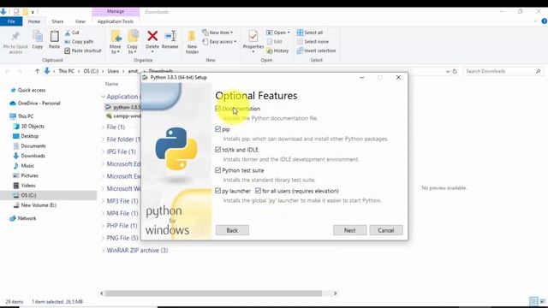The height and width of the screenshot is (308, 548).
Task: Expand the MP3 File (1) group
Action: pos(103,201)
